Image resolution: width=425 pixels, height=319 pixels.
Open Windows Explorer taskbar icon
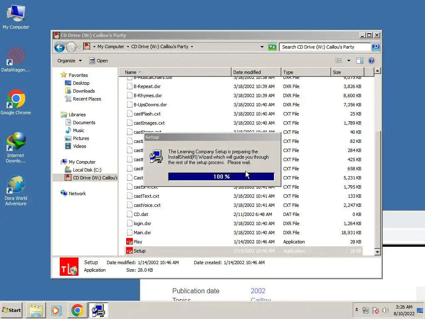(36, 310)
